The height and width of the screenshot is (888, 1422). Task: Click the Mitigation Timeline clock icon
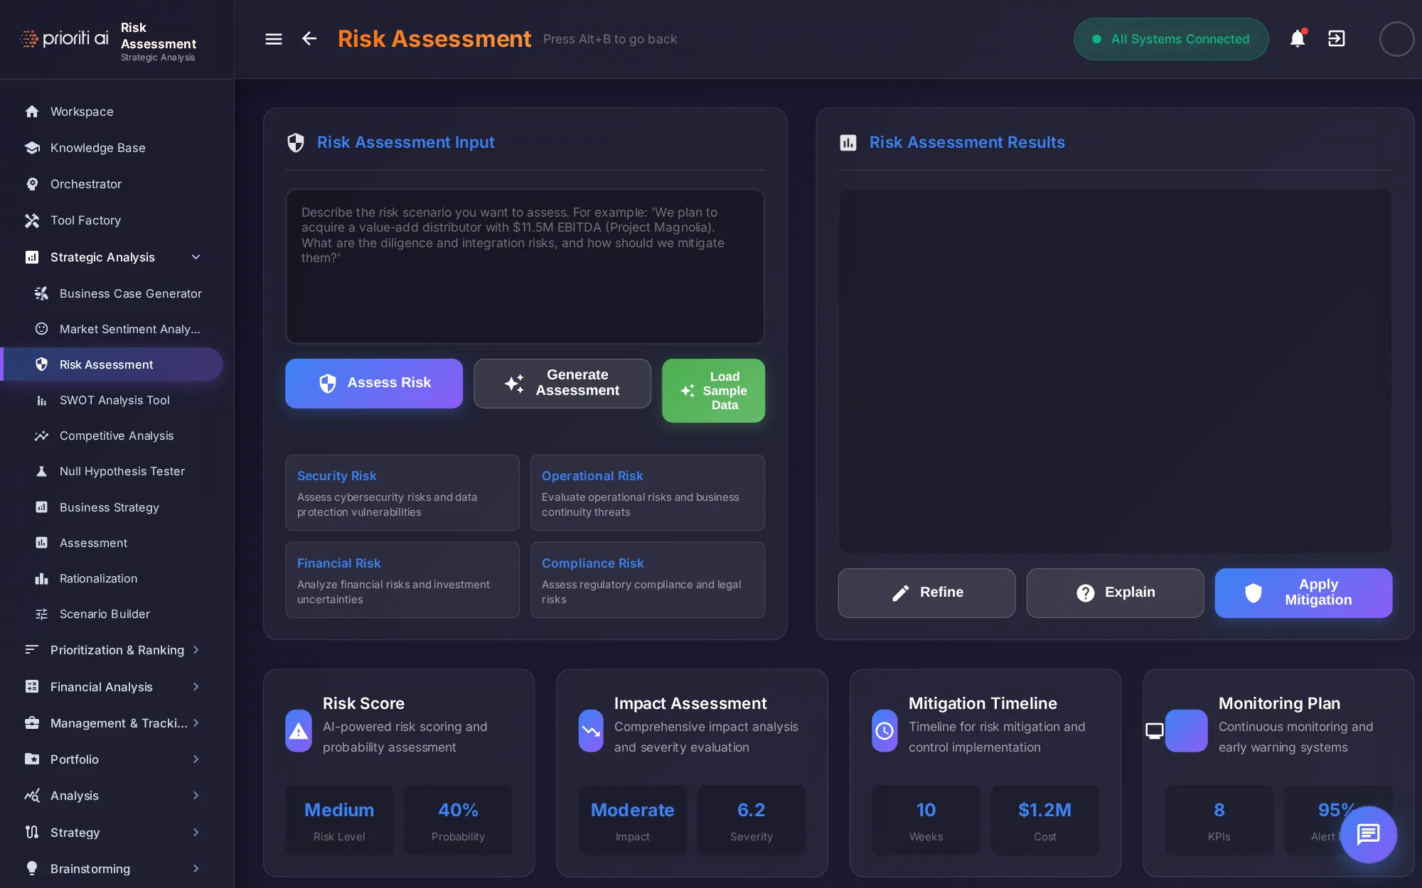point(884,730)
